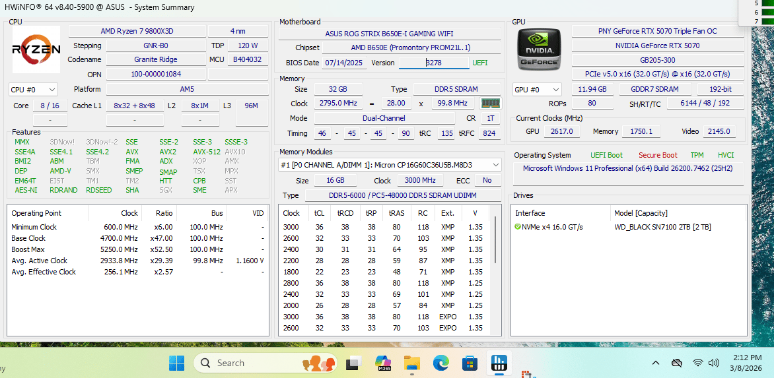Show hidden system tray icons chevron
The width and height of the screenshot is (774, 378).
coord(656,363)
